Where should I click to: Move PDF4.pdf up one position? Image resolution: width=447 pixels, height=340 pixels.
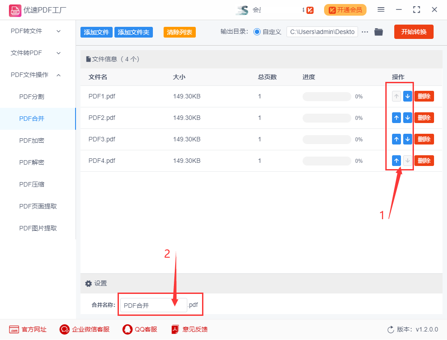(396, 161)
